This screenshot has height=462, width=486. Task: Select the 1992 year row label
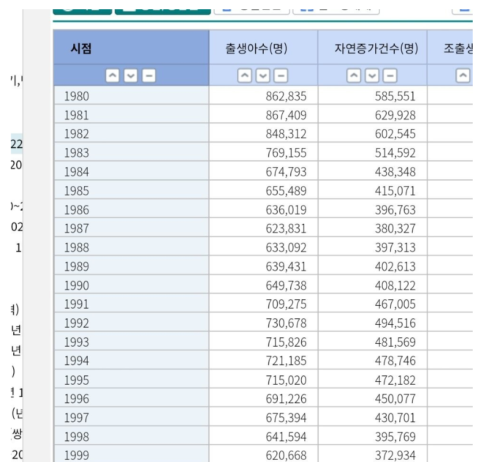pos(77,323)
